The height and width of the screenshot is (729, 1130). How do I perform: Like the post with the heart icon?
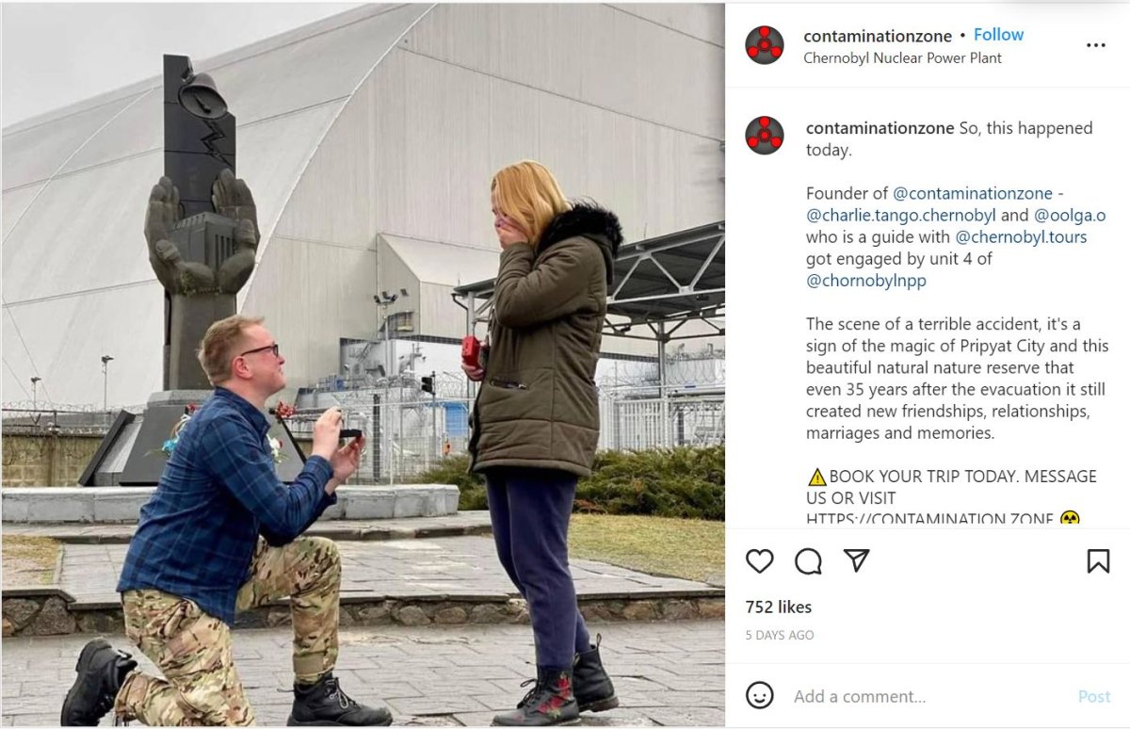pyautogui.click(x=759, y=561)
